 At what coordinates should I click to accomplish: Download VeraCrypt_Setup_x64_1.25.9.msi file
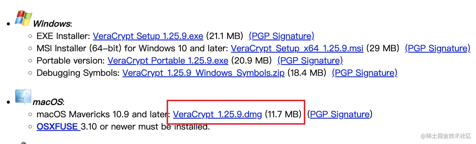(x=297, y=48)
